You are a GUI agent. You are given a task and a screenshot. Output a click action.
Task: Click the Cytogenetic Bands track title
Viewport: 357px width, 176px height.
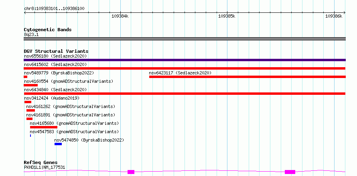click(48, 30)
